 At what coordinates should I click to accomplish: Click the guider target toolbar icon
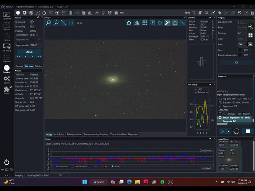[x=57, y=13]
